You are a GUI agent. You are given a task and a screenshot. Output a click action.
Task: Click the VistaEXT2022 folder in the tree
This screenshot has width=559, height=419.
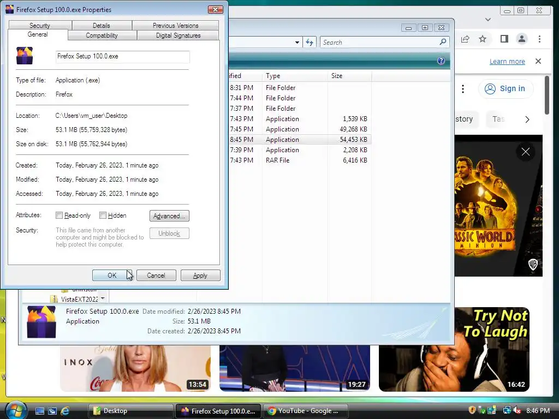(79, 299)
